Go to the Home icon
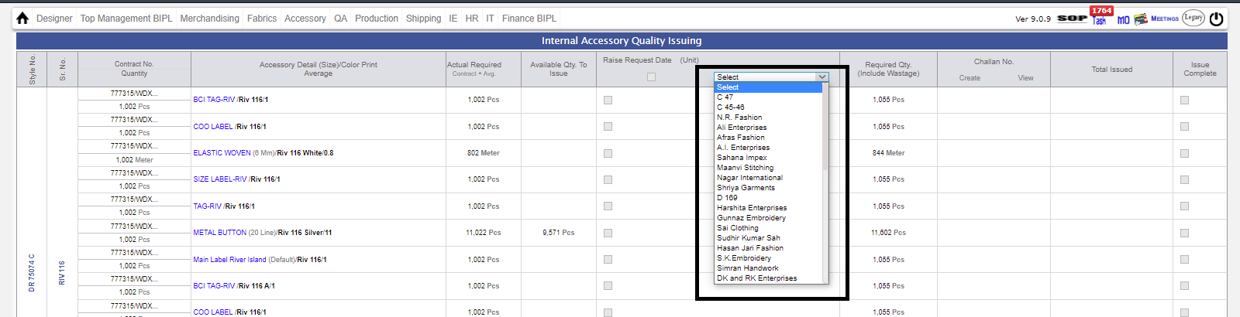 (x=22, y=18)
